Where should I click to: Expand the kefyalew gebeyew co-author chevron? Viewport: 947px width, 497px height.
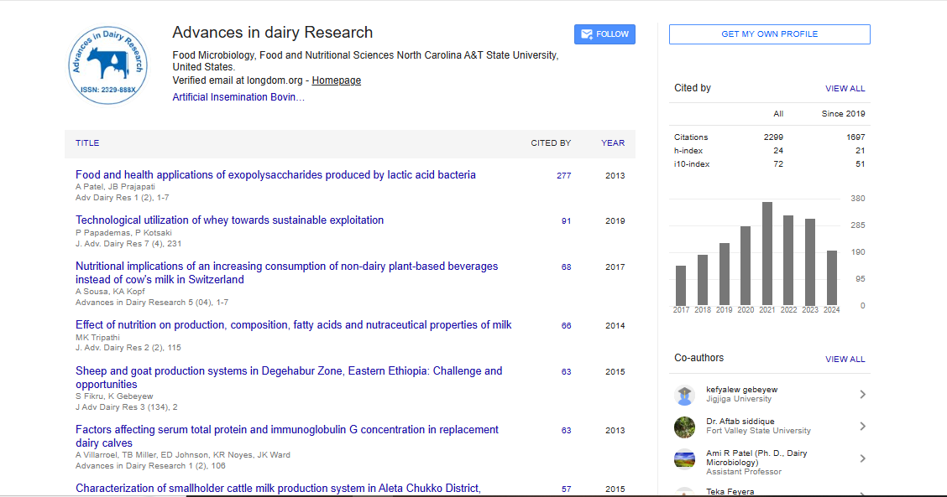click(862, 395)
